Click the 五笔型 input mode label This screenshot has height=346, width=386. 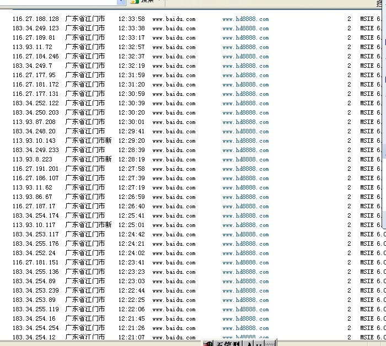[x=227, y=343]
